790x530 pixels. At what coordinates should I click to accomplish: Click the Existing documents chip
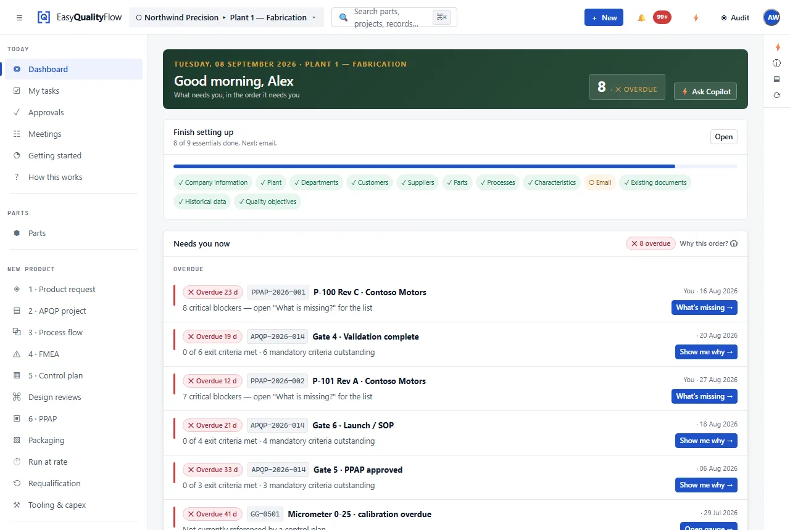coord(655,182)
